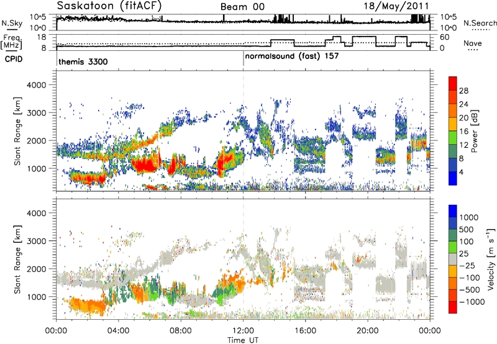497x344 pixels.
Task: Click the '16:00' time axis label
Action: pyautogui.click(x=305, y=331)
